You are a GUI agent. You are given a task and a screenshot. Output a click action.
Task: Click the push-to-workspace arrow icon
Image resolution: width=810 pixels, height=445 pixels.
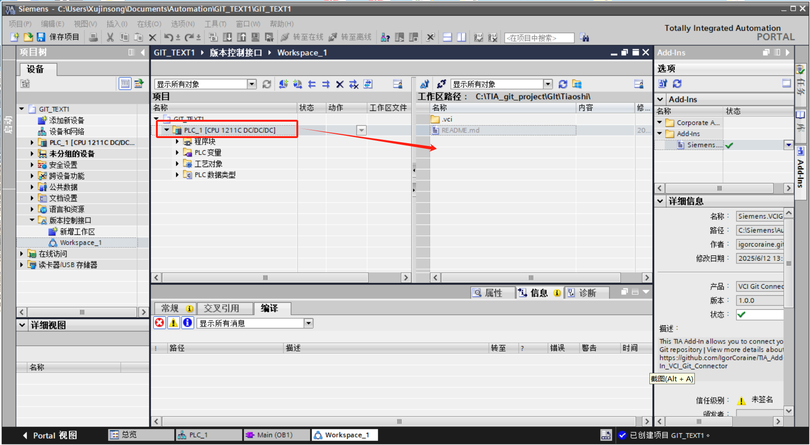point(326,84)
